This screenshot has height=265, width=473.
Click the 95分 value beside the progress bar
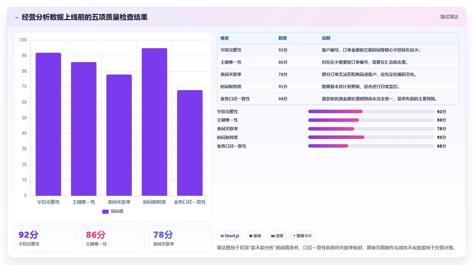(x=442, y=138)
